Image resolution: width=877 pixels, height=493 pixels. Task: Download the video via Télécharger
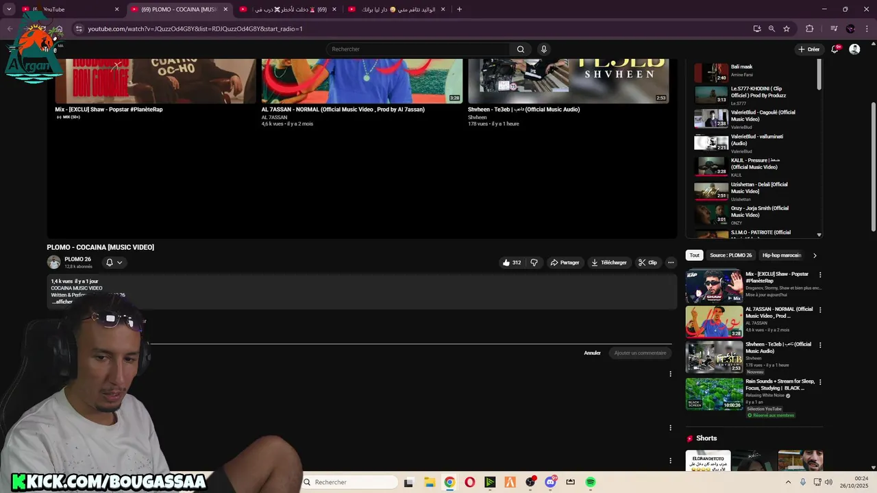pyautogui.click(x=608, y=262)
